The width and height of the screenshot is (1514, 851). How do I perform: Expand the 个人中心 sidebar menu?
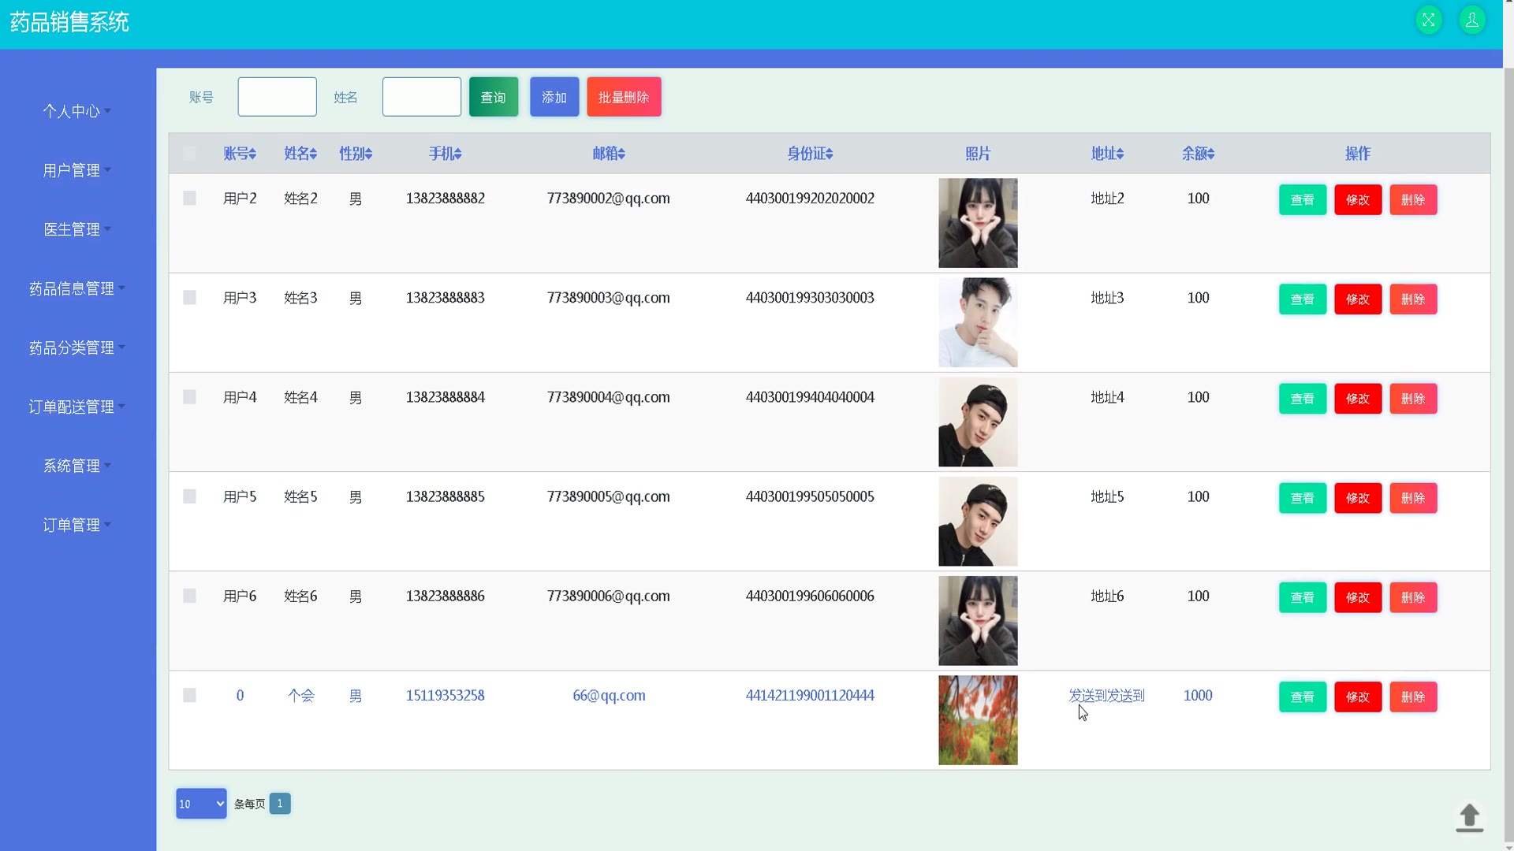point(76,111)
